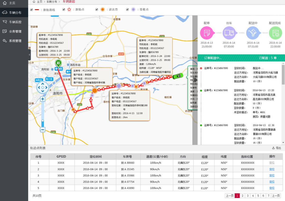Viewport: 285px width, 201px height.
Task: Click the GPSID column header
Action: (61, 157)
